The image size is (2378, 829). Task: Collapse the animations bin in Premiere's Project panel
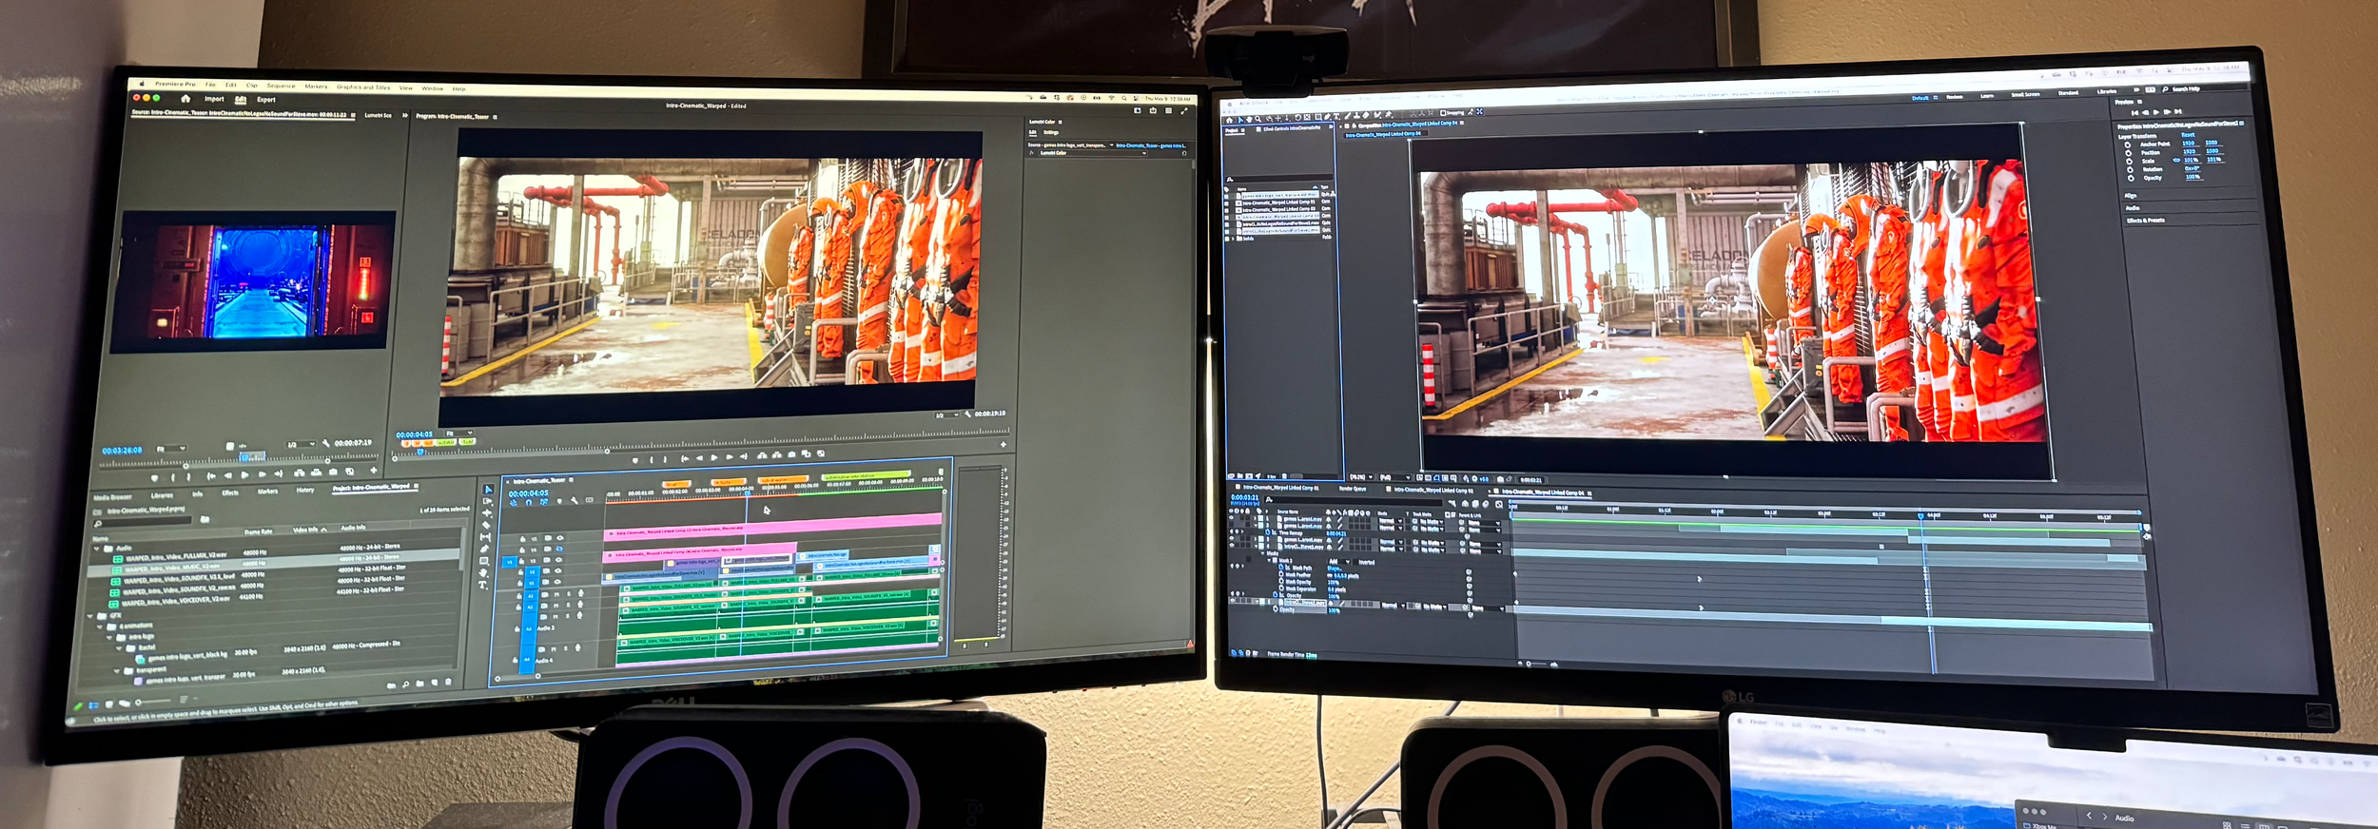tap(100, 627)
